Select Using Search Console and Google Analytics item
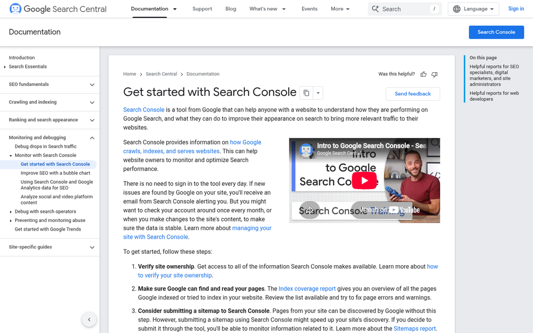This screenshot has height=333, width=533. [57, 185]
